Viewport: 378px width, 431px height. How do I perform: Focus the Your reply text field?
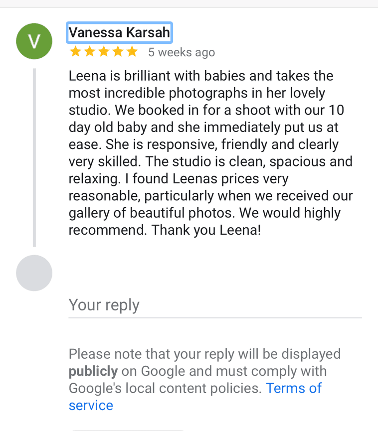[x=214, y=305]
